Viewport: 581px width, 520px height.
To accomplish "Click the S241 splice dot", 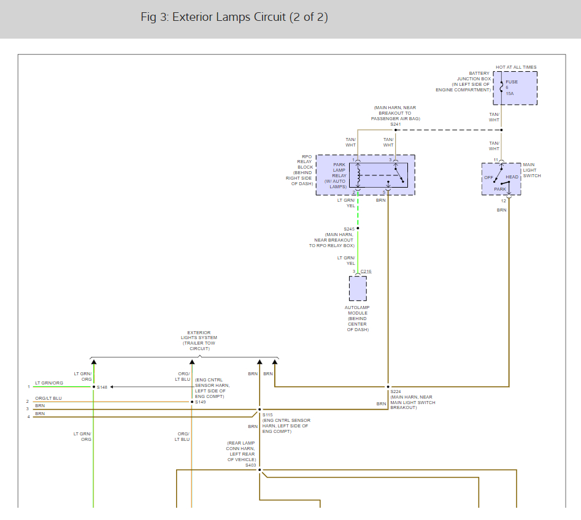I will pyautogui.click(x=396, y=130).
